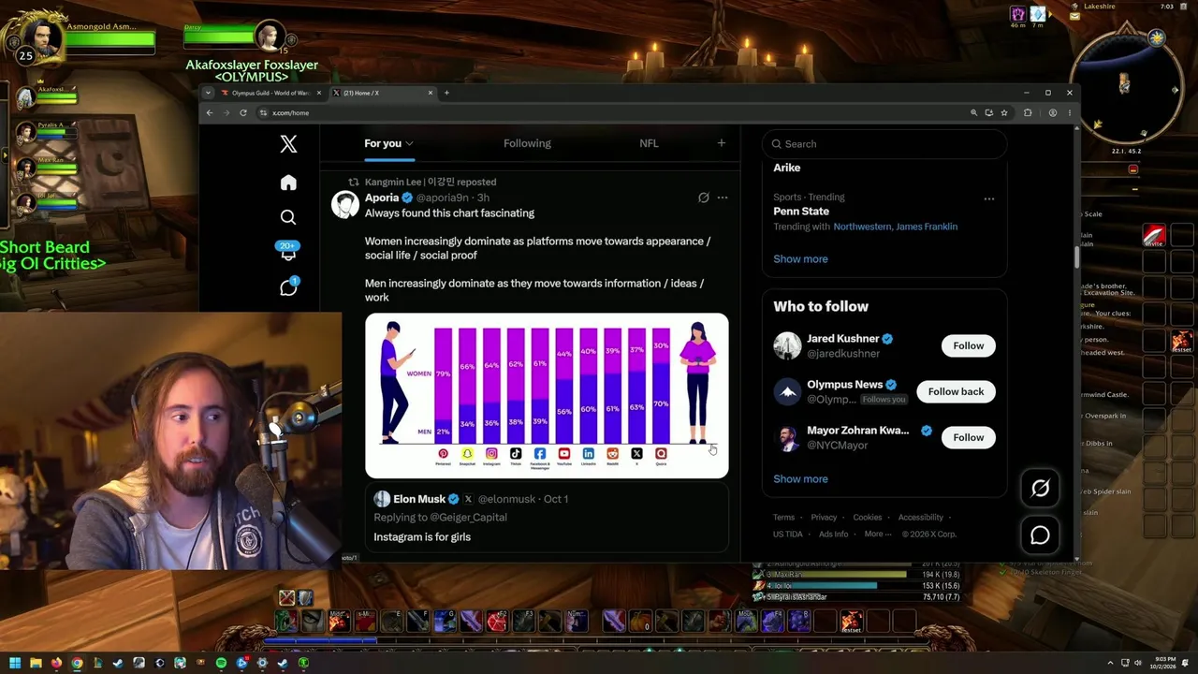Add a new timeline tab with plus icon
1198x674 pixels.
tap(721, 143)
